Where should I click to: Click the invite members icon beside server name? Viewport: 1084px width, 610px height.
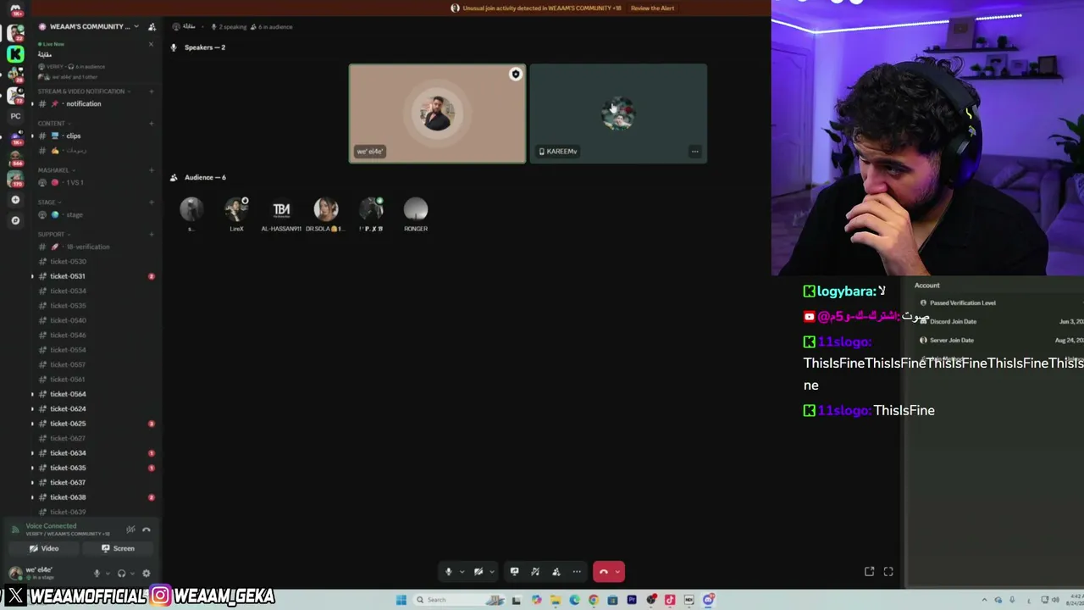[x=152, y=27]
